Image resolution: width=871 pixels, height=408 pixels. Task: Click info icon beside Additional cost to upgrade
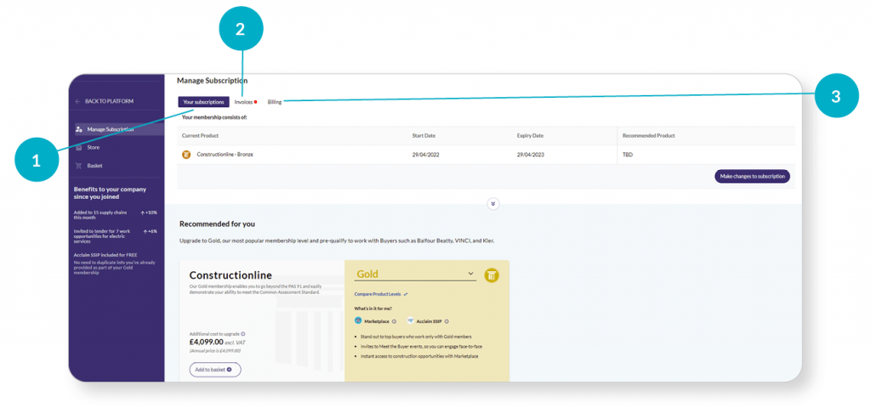243,334
